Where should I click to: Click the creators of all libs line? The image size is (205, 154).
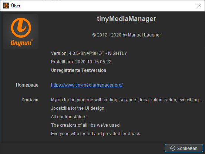pos(85,125)
